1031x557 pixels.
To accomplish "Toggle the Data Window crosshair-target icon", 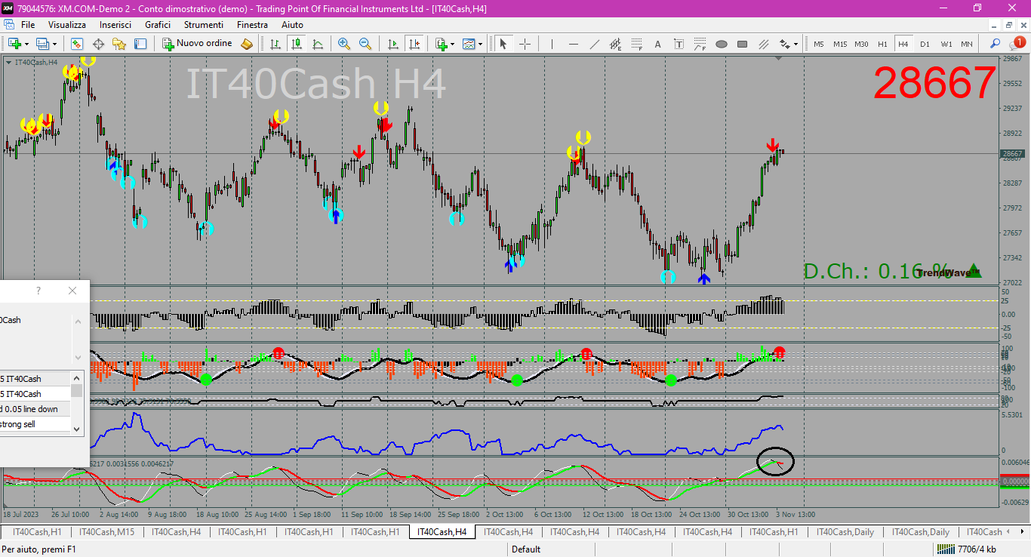I will point(98,44).
